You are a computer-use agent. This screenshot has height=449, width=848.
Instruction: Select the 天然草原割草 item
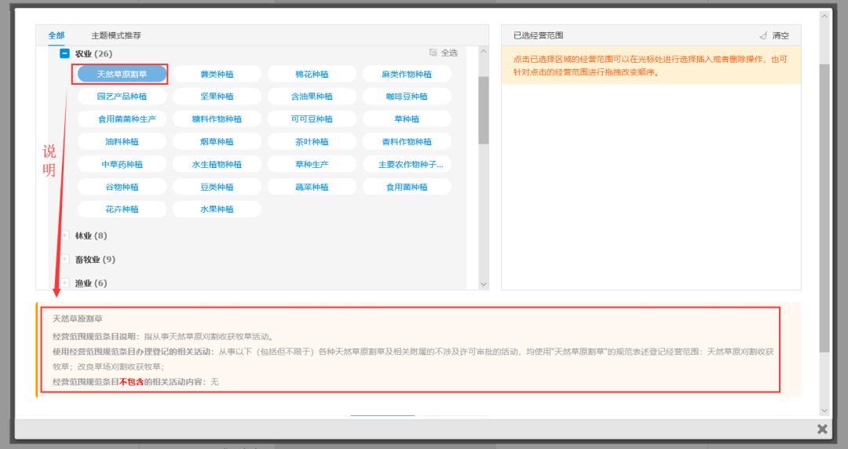[122, 75]
